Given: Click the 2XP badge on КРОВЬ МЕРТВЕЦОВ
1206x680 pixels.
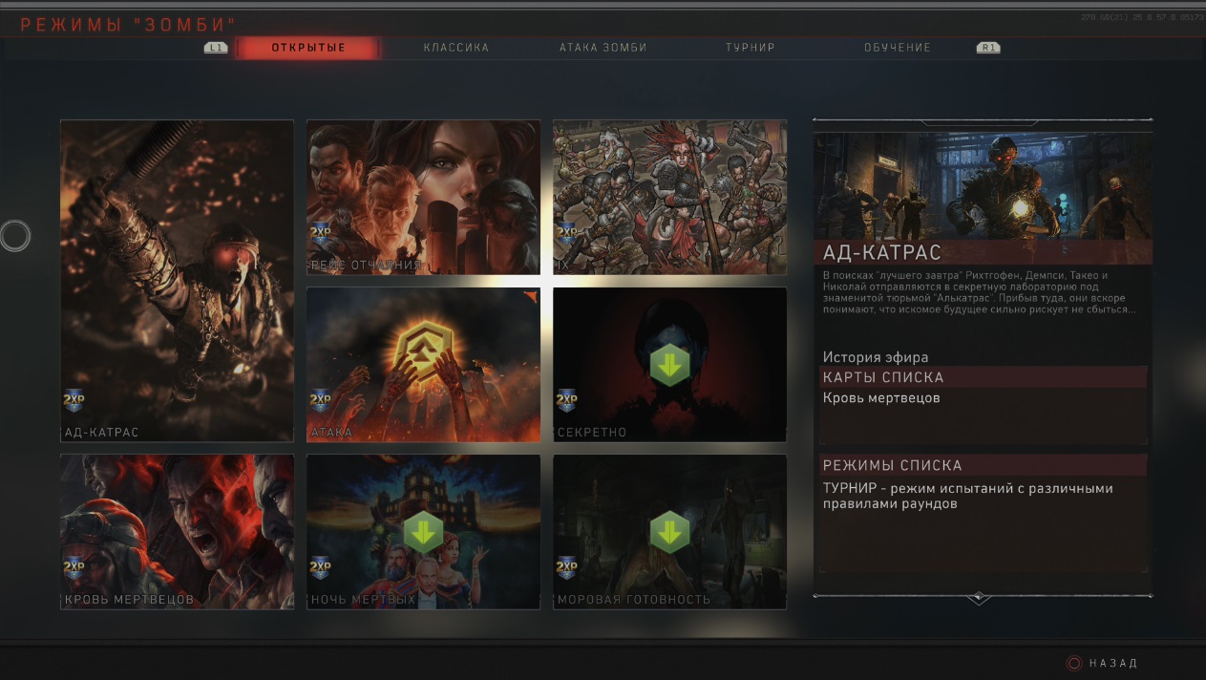Looking at the screenshot, I should pyautogui.click(x=74, y=568).
